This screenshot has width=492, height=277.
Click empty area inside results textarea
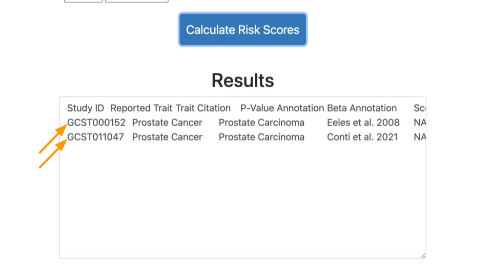(x=242, y=201)
